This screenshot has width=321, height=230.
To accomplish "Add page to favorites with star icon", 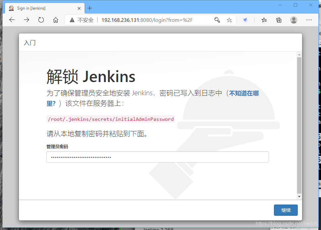I will pyautogui.click(x=229, y=20).
